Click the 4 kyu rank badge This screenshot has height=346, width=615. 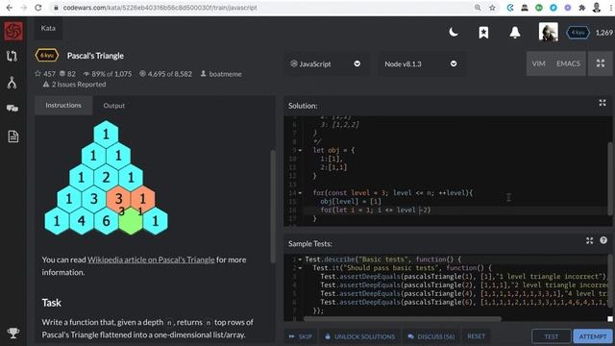pos(578,33)
